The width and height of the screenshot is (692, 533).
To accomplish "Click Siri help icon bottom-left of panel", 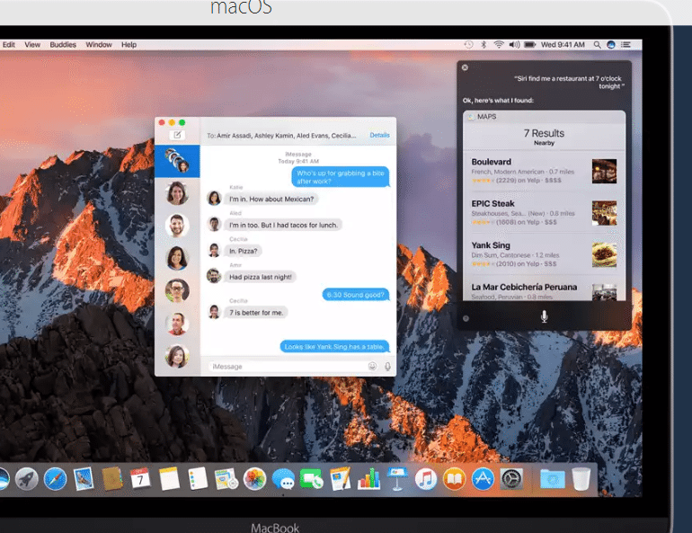I will tap(466, 318).
